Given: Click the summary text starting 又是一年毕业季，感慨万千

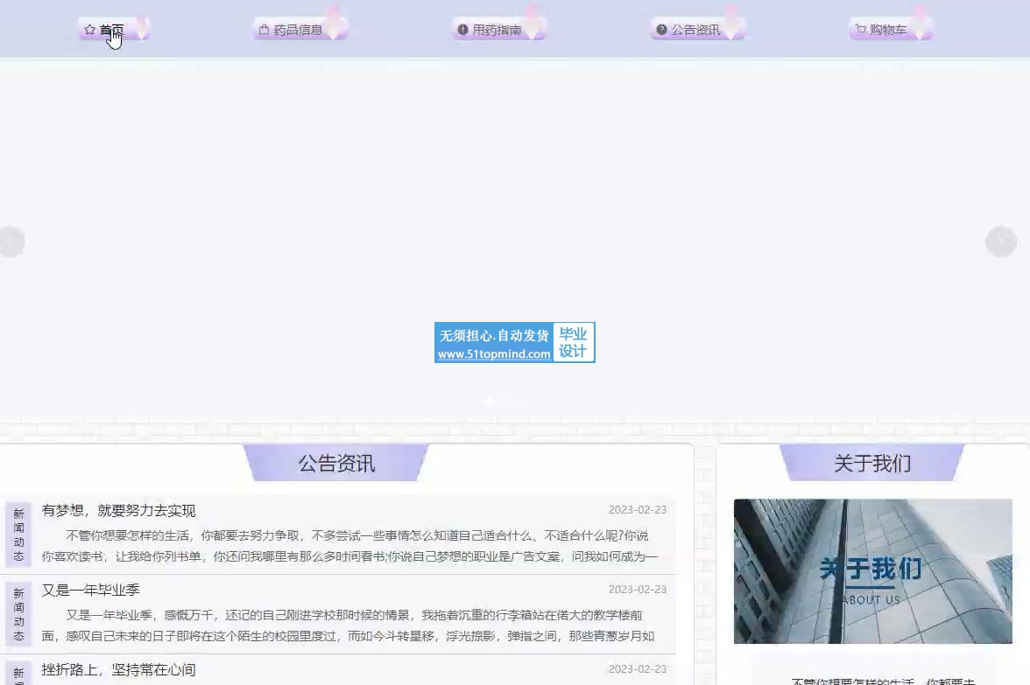Looking at the screenshot, I should click(x=349, y=626).
